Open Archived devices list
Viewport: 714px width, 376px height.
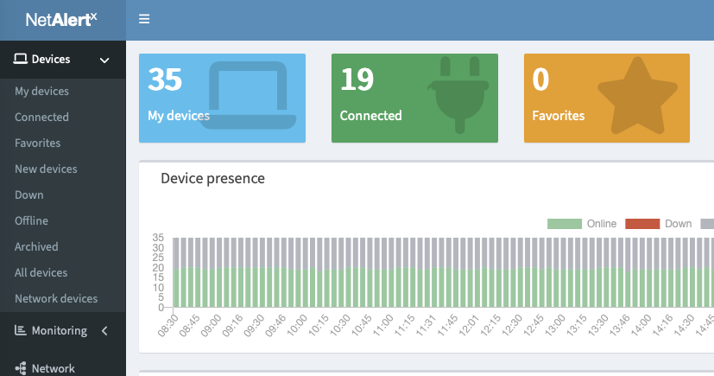[36, 246]
